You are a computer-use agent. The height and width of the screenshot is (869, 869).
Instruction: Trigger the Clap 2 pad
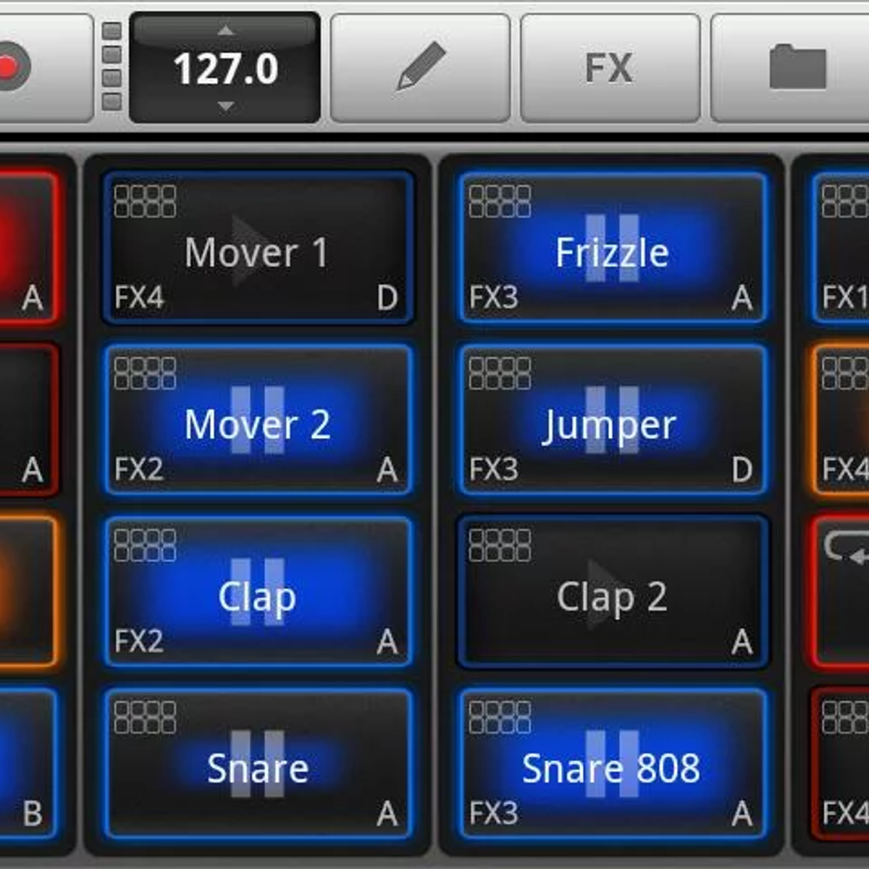click(x=613, y=592)
